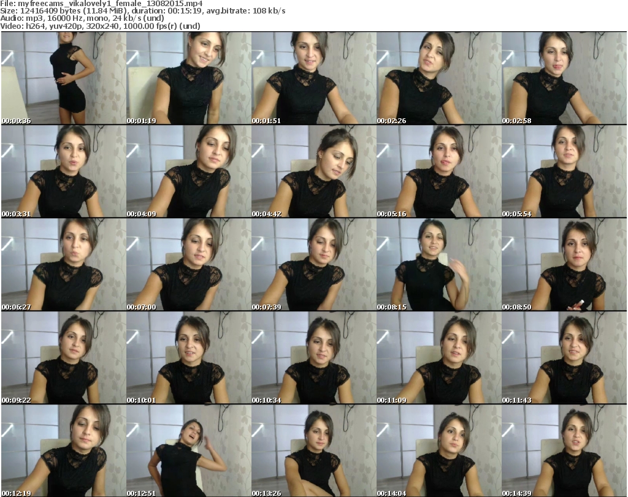Choose the final 00:14:39 frame
Viewport: 628px width, 497px height.
[x=564, y=450]
